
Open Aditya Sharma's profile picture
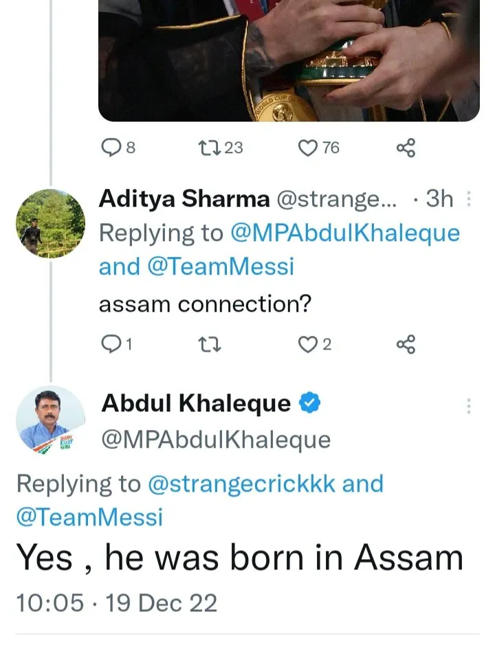(x=50, y=223)
